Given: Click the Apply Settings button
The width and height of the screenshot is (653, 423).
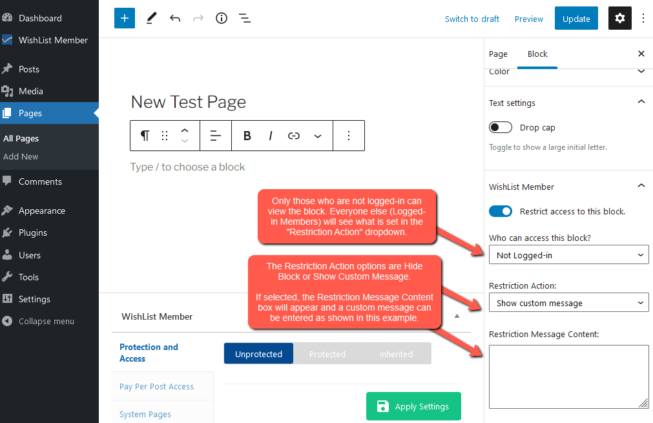Looking at the screenshot, I should [x=413, y=406].
